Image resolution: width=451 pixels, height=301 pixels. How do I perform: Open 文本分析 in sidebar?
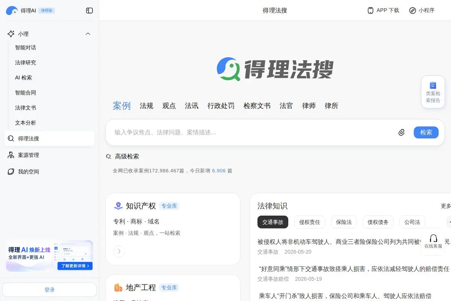tap(26, 123)
